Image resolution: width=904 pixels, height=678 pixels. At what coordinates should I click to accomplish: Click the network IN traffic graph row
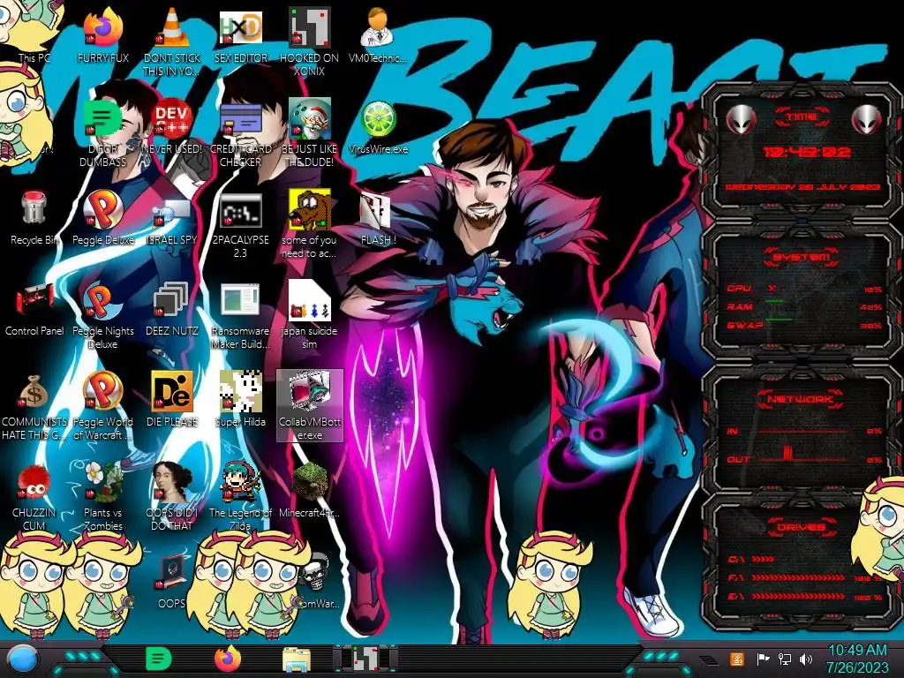805,431
